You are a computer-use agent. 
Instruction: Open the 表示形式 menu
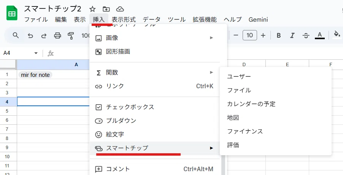coord(124,19)
